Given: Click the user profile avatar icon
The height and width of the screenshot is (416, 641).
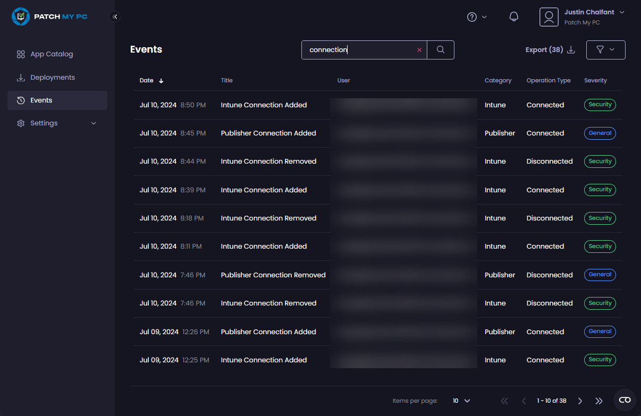Looking at the screenshot, I should pos(549,17).
